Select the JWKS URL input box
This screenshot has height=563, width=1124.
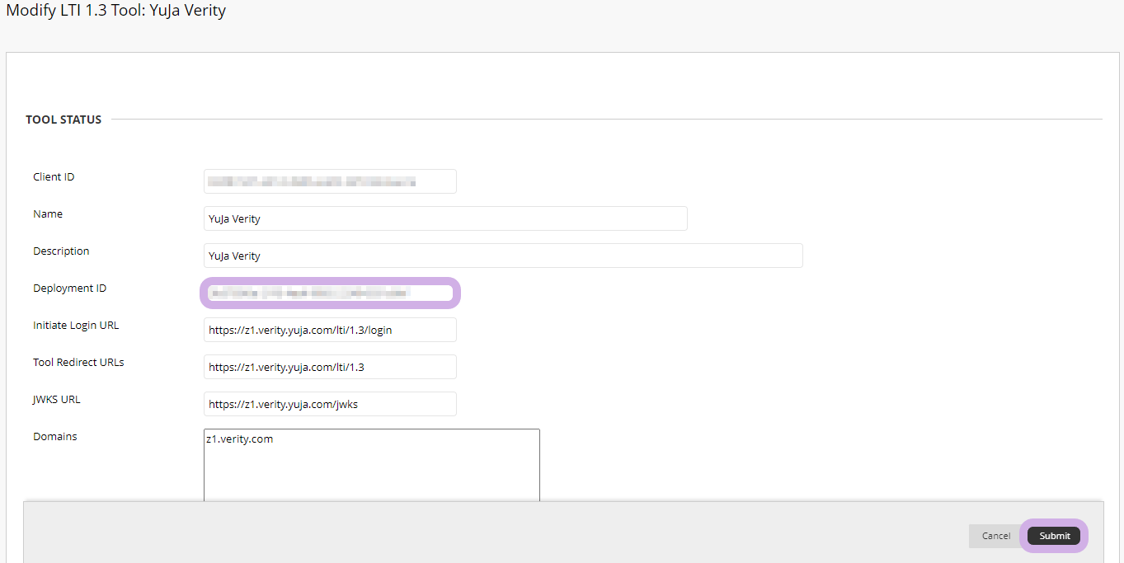coord(330,404)
